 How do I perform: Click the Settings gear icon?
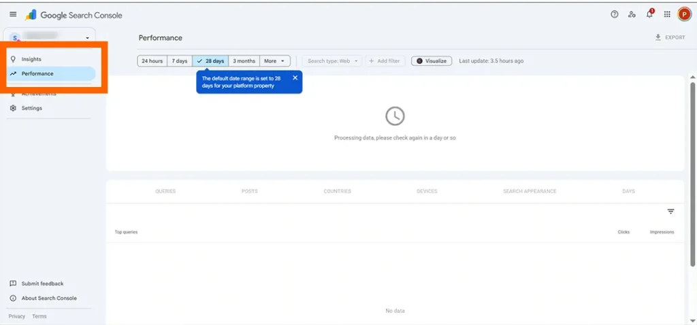[x=13, y=108]
